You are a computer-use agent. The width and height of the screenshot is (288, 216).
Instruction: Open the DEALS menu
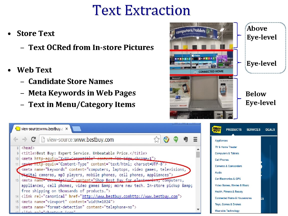click(x=270, y=130)
